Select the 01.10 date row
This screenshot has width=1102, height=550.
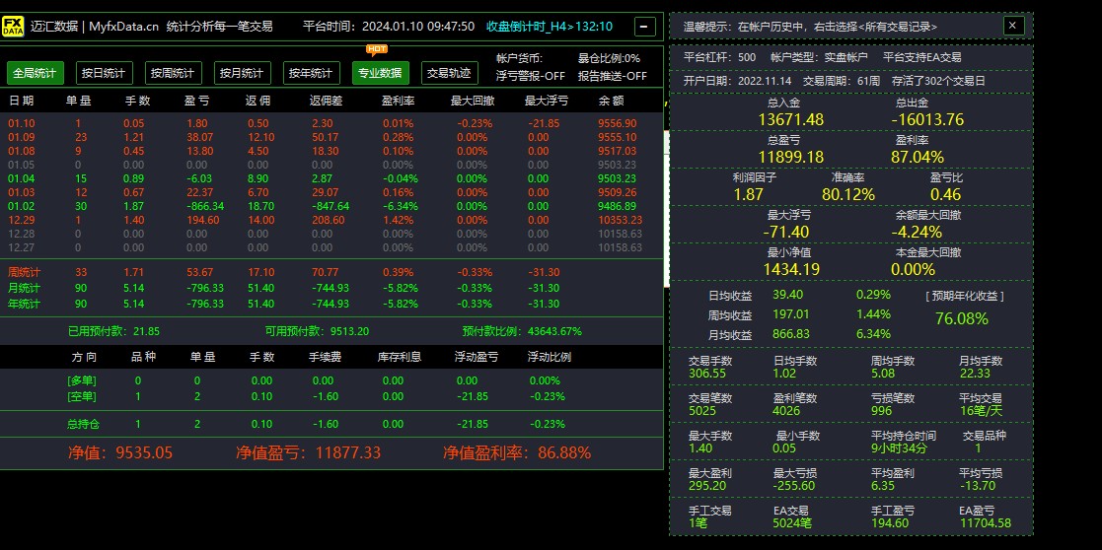point(331,123)
